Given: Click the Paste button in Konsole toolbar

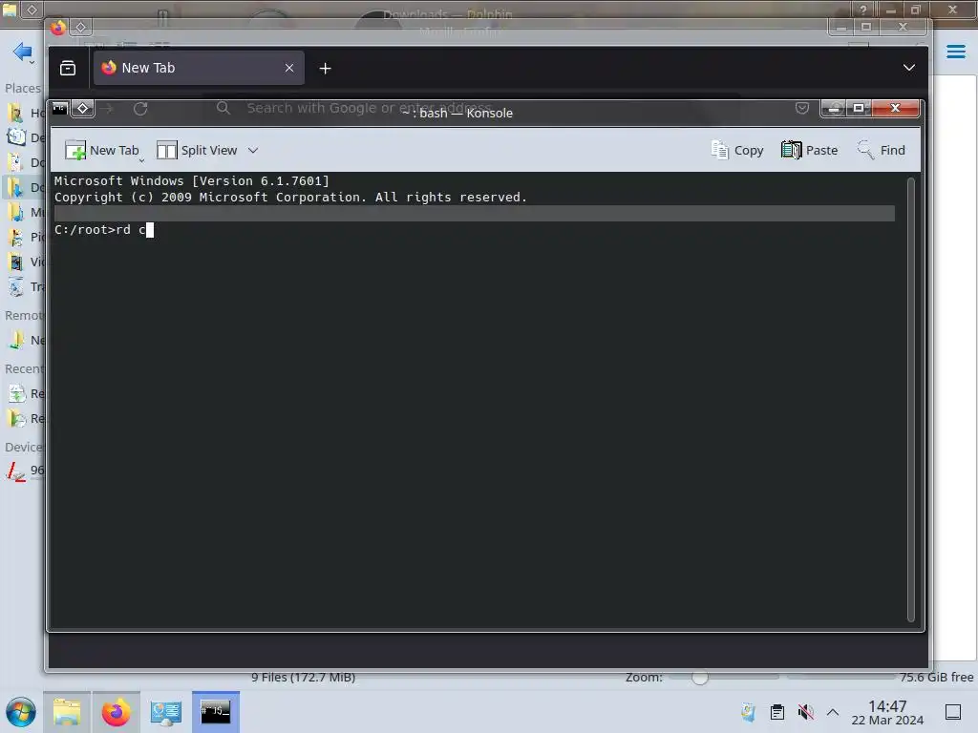Looking at the screenshot, I should pos(809,150).
